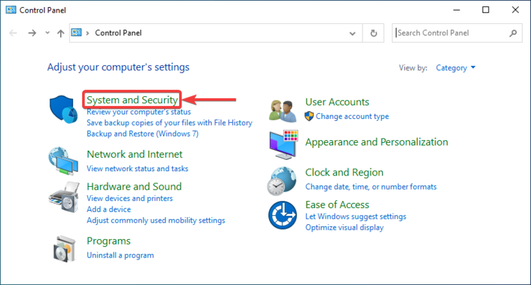The image size is (531, 285).
Task: Click the User Accounts people icon
Action: (x=283, y=110)
